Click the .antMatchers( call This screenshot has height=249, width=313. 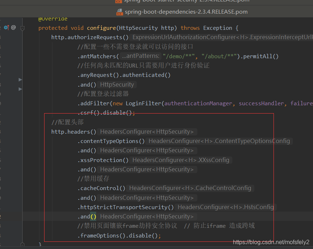pyautogui.click(x=98, y=56)
